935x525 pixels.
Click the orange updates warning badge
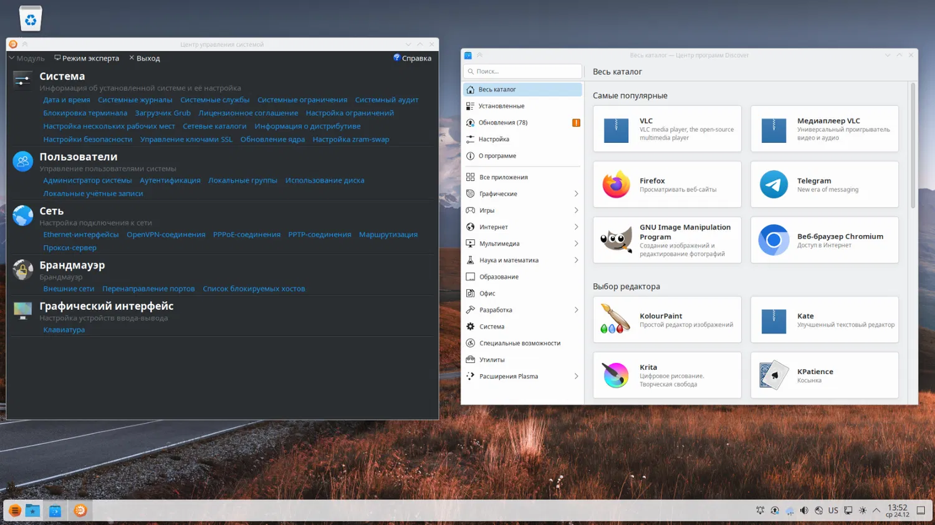[576, 123]
